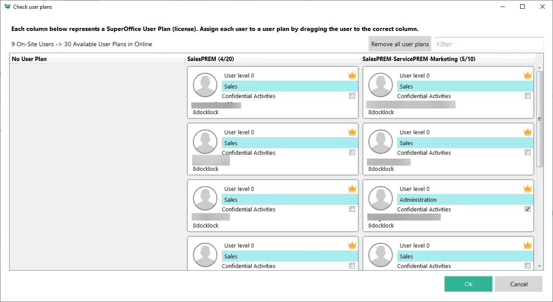The image size is (553, 302).
Task: Uncheck Confidential Activities for the Administration user
Action: [x=528, y=209]
